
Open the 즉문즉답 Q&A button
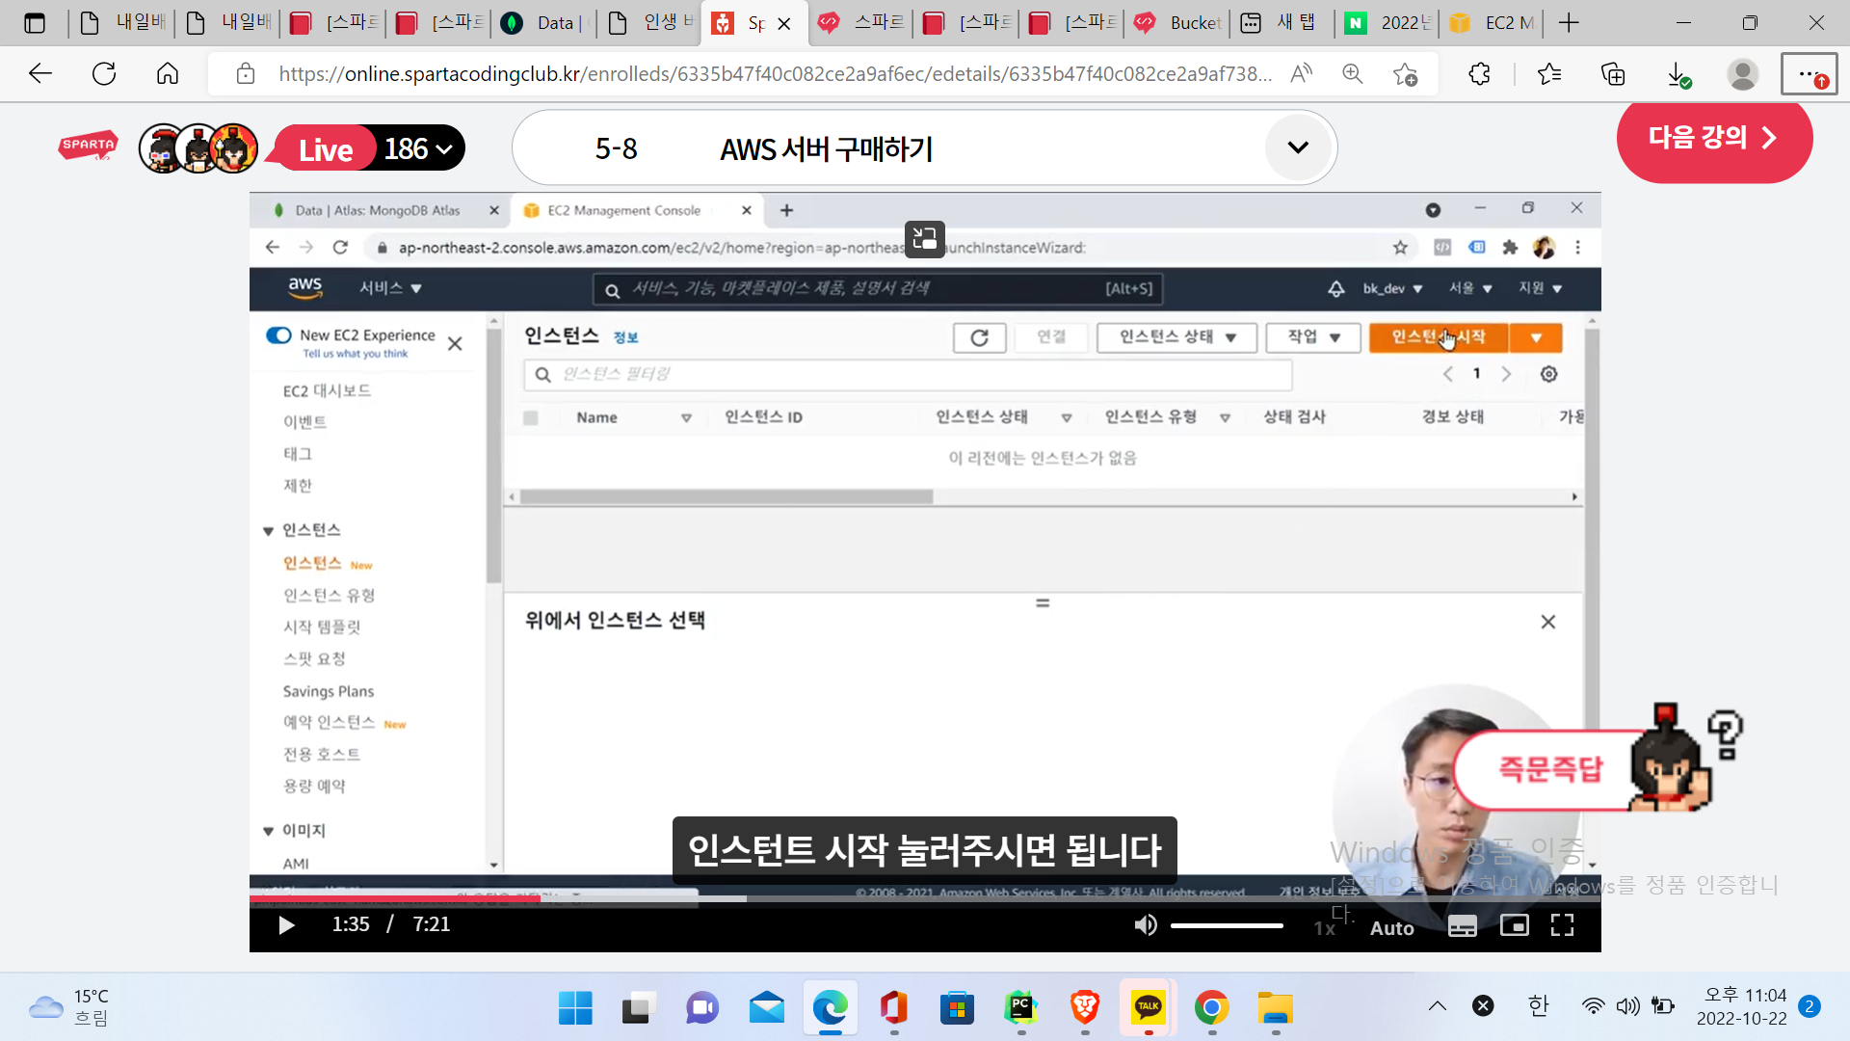[x=1549, y=768]
